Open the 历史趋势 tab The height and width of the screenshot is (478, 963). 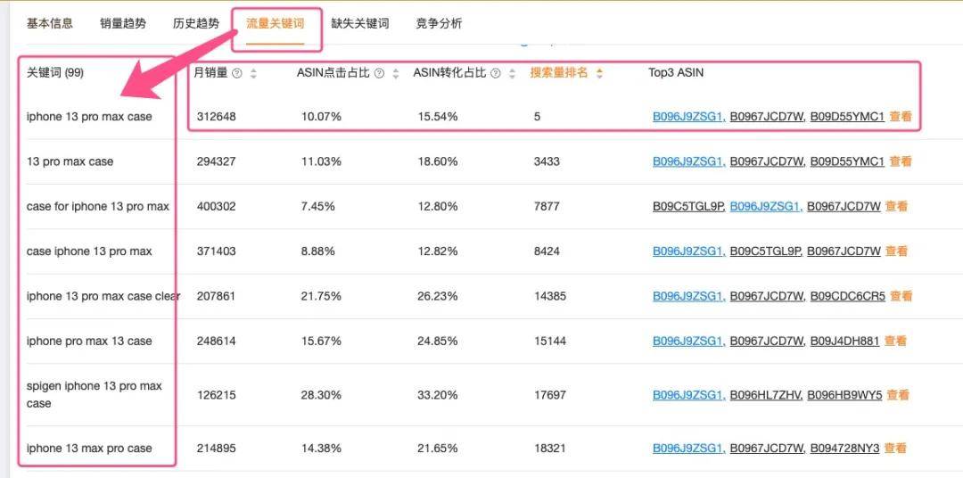[x=196, y=23]
